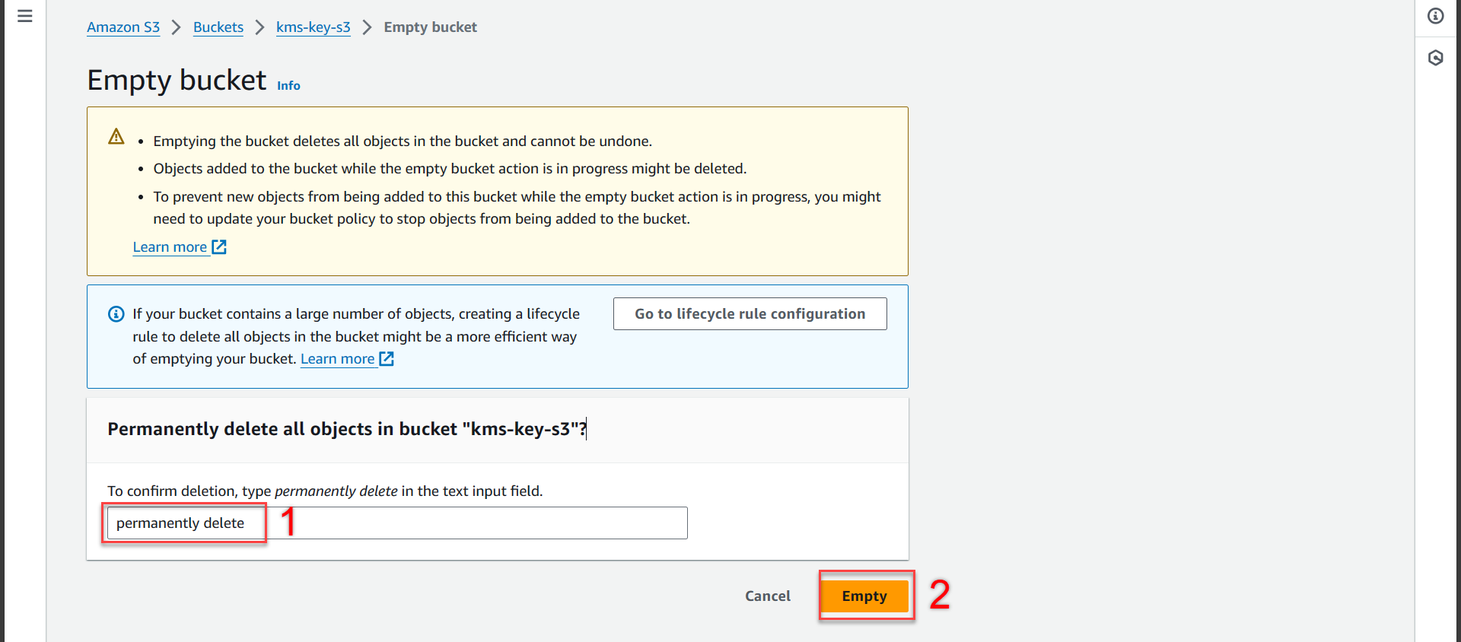Open Info link beside Empty bucket title
The height and width of the screenshot is (642, 1461).
[288, 86]
